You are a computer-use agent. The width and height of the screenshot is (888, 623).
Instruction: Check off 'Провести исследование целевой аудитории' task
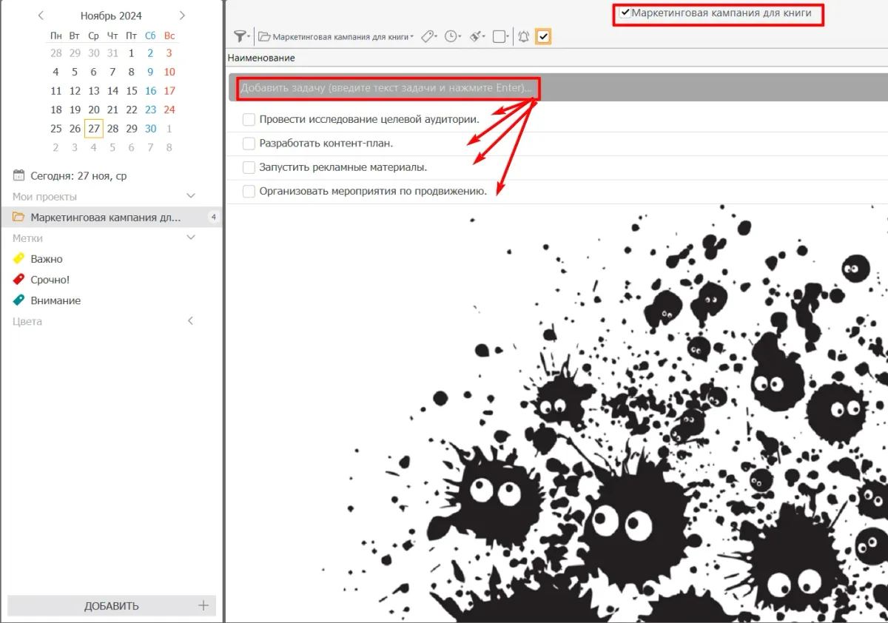(x=249, y=119)
